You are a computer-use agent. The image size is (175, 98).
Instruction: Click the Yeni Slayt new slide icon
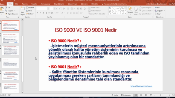click(x=22, y=9)
